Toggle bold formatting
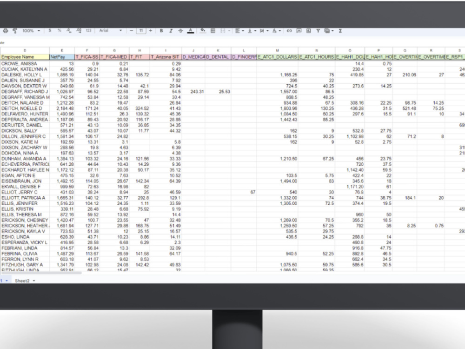The image size is (465, 349). [161, 31]
